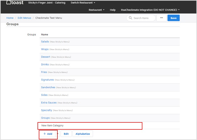This screenshot has width=197, height=140.
Task: Expand the Switch Restaurant dropdown
Action: (83, 3)
